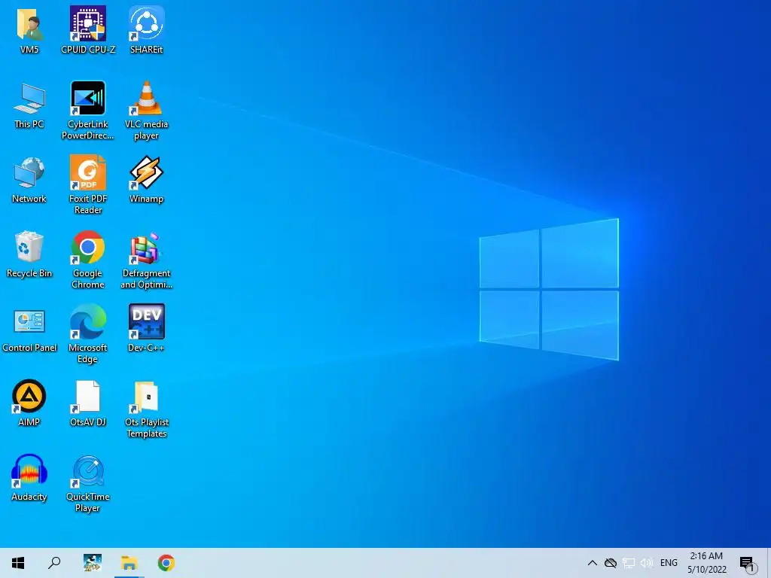Open the Action Center notifications
This screenshot has height=578, width=771.
coord(748,563)
